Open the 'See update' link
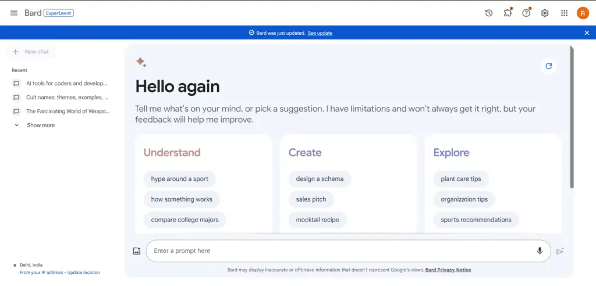 pos(320,33)
